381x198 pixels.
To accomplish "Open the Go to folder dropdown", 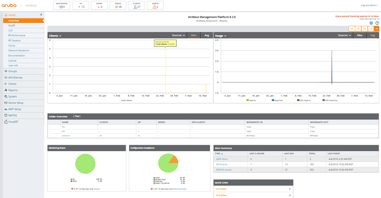I will pos(254,189).
